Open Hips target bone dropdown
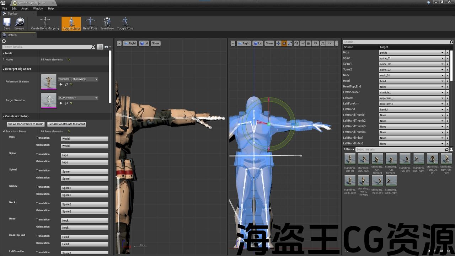Viewport: 455px width, 256px height. tap(412, 53)
